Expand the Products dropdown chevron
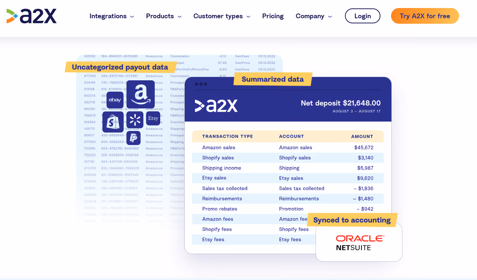Screen dimensions: 477x280 (x=180, y=16)
